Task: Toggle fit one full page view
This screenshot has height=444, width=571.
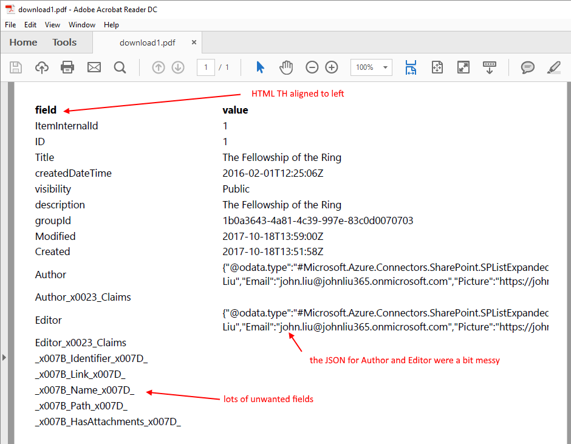Action: tap(437, 67)
